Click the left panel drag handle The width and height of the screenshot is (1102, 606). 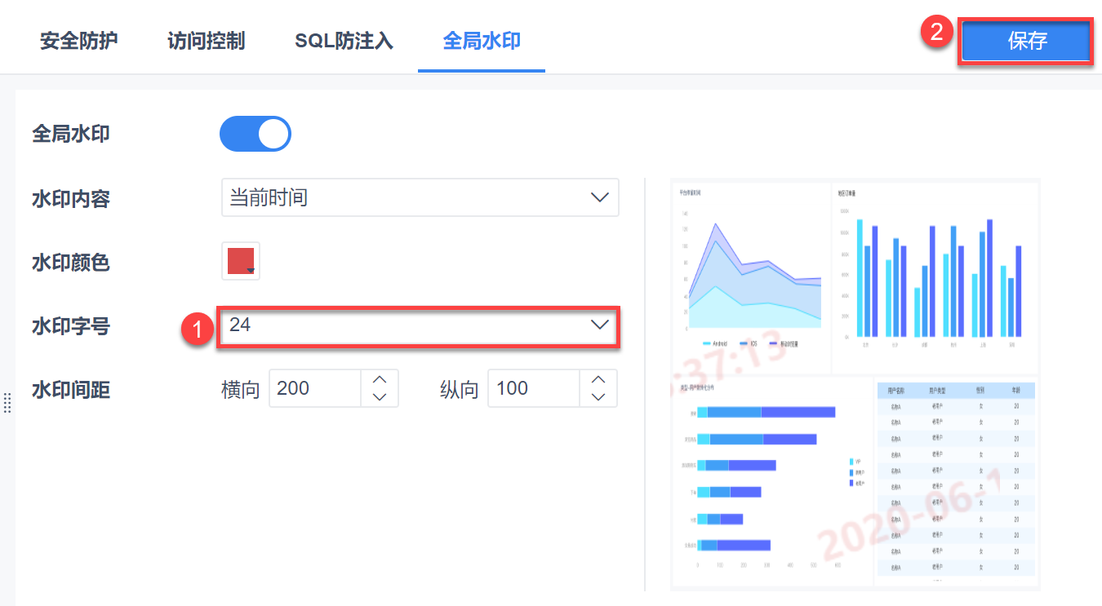pos(7,402)
